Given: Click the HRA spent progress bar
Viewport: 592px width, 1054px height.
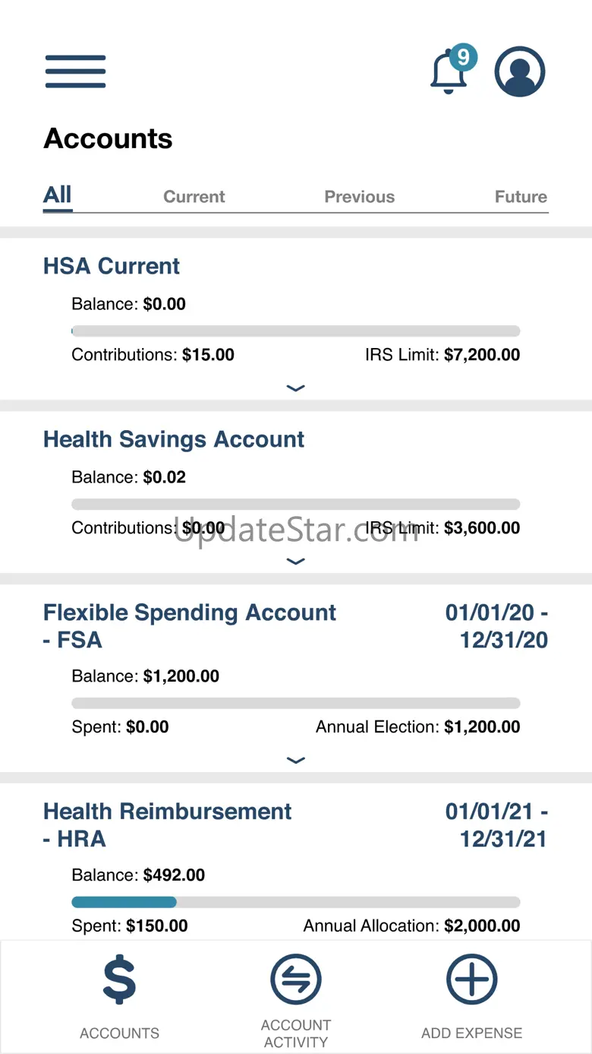Looking at the screenshot, I should click(295, 902).
